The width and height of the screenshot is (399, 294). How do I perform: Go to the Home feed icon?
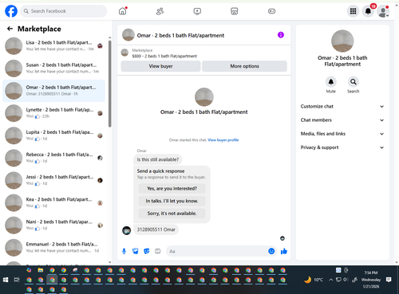click(123, 11)
